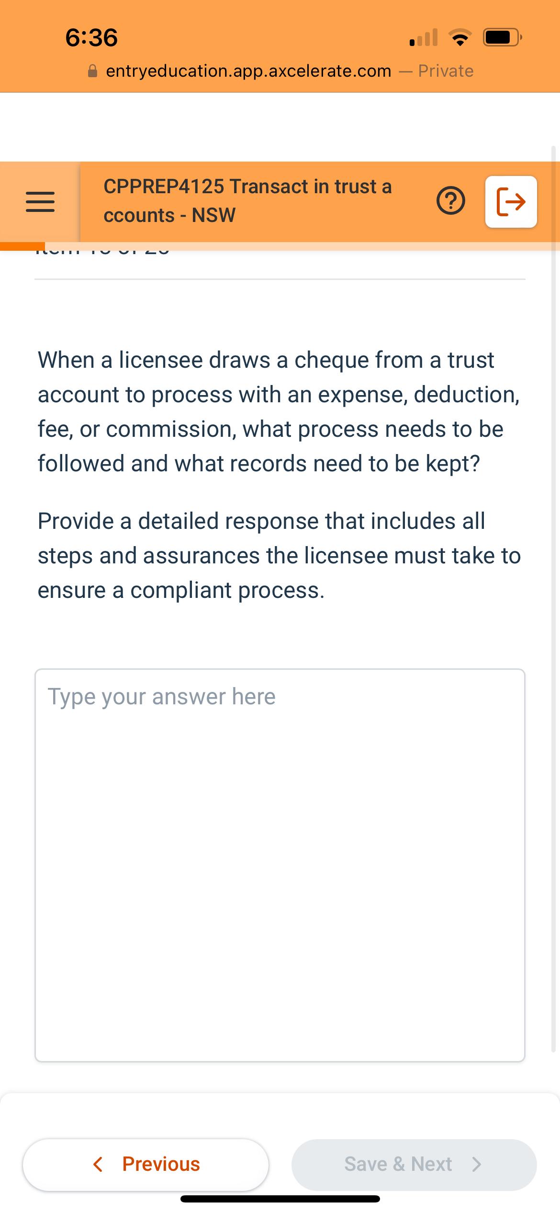Click the chevron inside Save & Next button

(476, 1164)
